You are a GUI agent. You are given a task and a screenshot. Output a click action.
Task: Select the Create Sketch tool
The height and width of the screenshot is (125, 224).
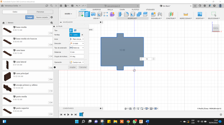[x=81, y=14]
